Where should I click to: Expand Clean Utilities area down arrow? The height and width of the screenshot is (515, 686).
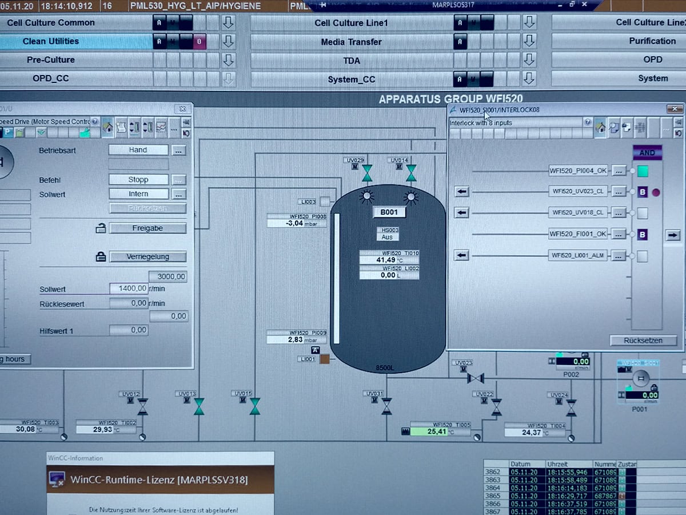(229, 41)
